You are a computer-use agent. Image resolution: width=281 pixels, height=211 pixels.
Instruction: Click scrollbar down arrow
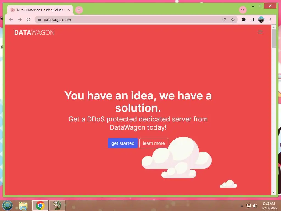[x=274, y=193]
